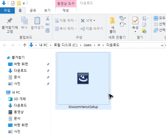
Task: Click the blue down-arrow title bar icon
Action: tap(4, 3)
